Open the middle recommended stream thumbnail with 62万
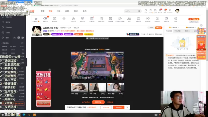This screenshot has height=117, width=208. coord(97,88)
